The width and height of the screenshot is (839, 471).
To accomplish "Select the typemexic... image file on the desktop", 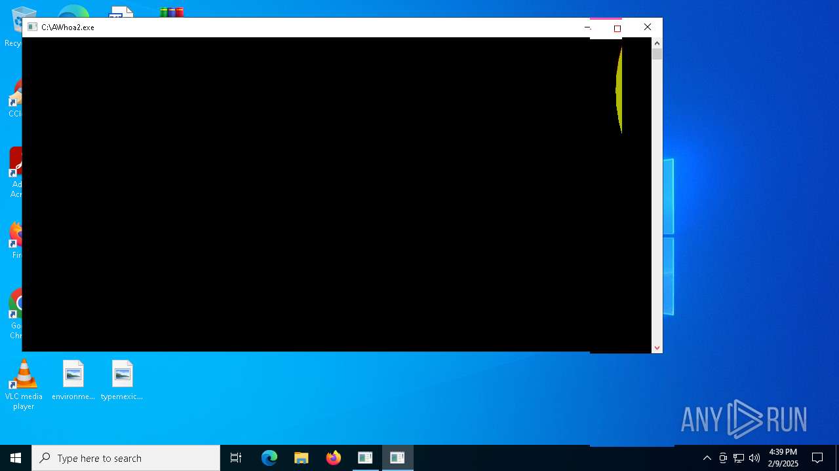I will click(x=122, y=381).
